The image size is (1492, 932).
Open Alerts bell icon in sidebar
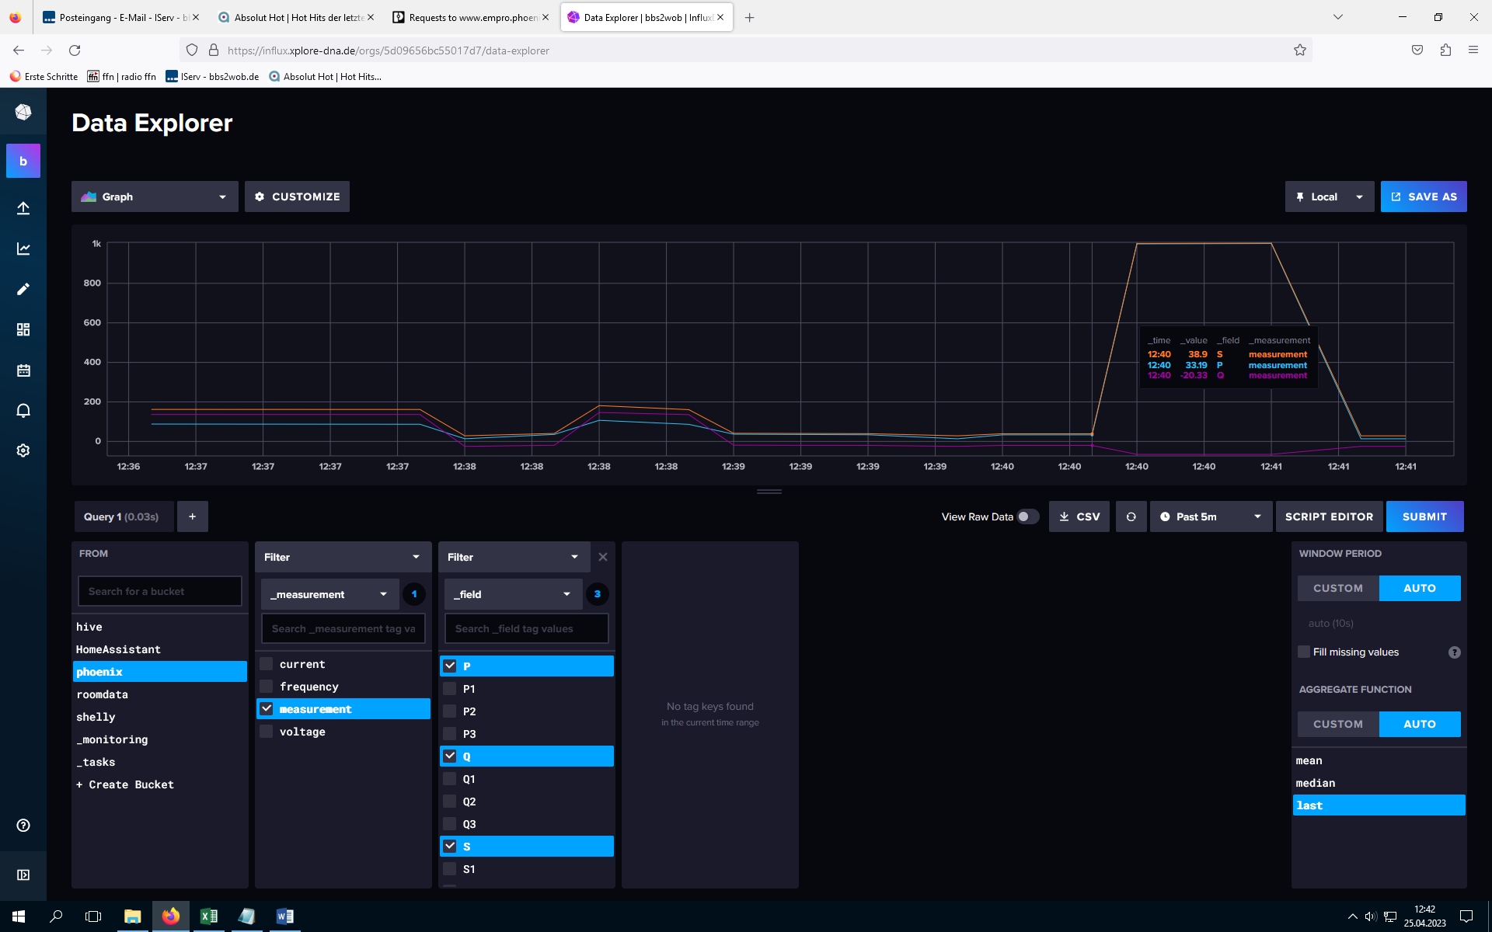pos(23,410)
